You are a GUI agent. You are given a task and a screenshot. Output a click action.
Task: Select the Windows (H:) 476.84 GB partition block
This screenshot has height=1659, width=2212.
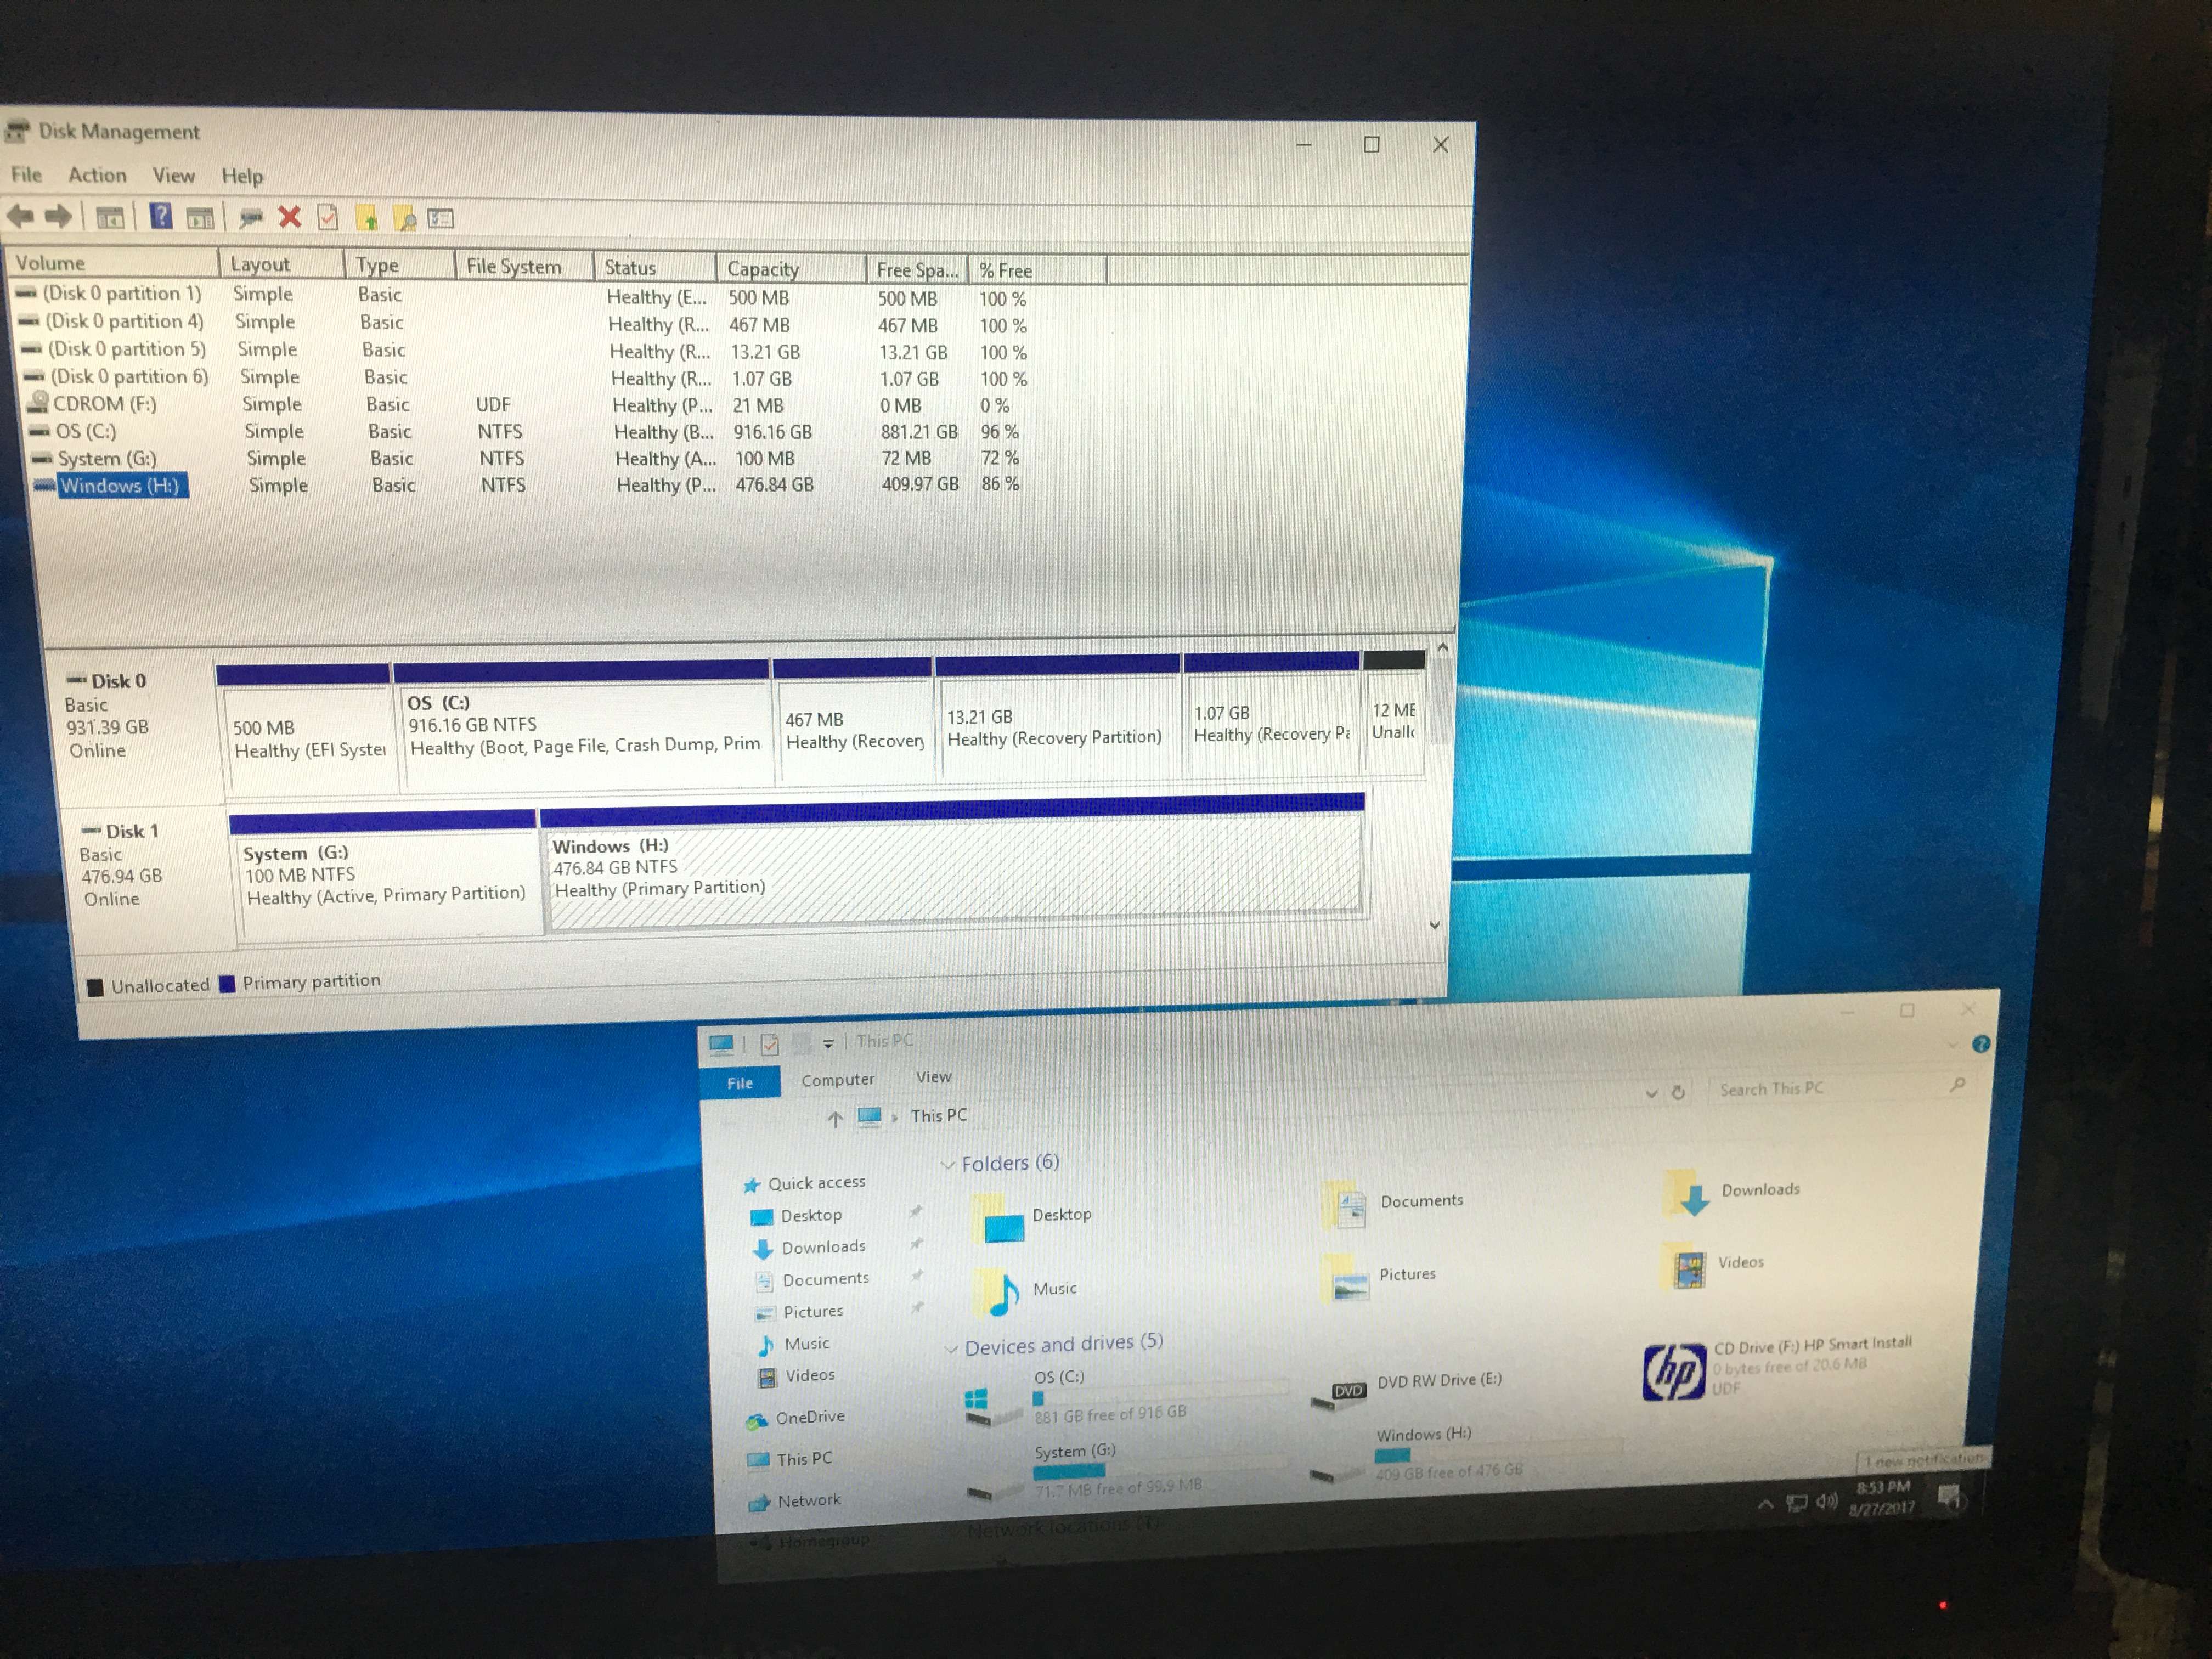952,864
